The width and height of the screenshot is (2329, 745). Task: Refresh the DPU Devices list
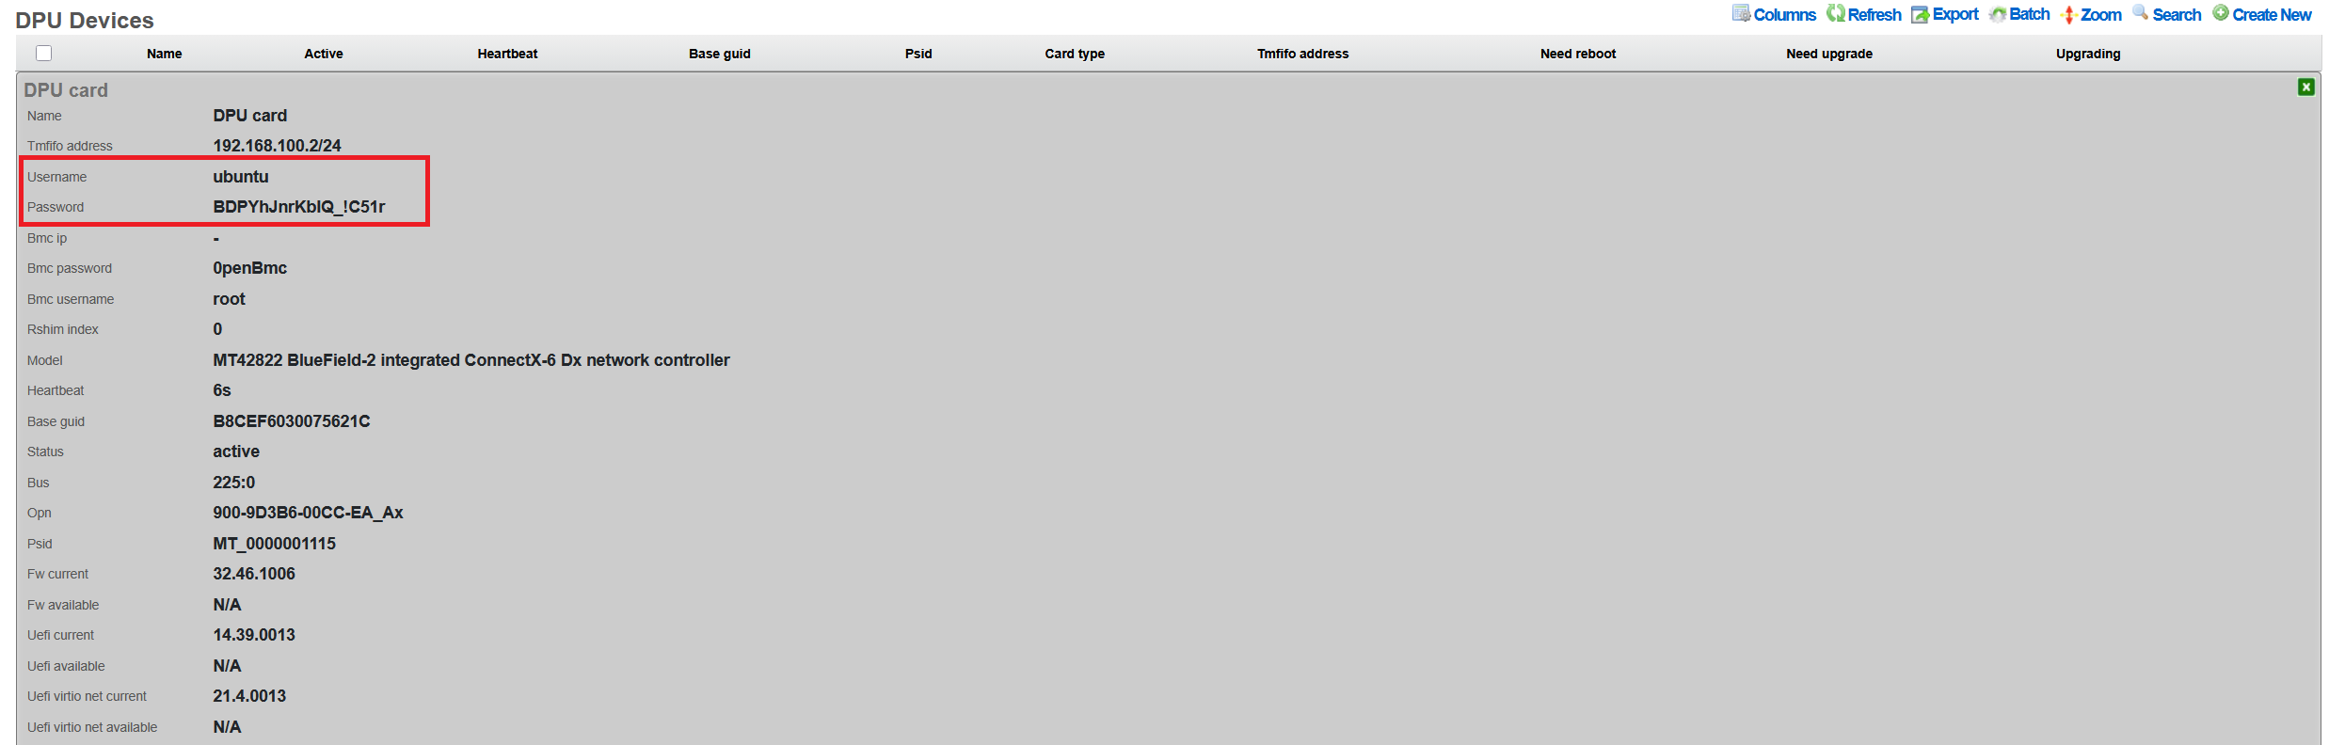click(x=1874, y=15)
